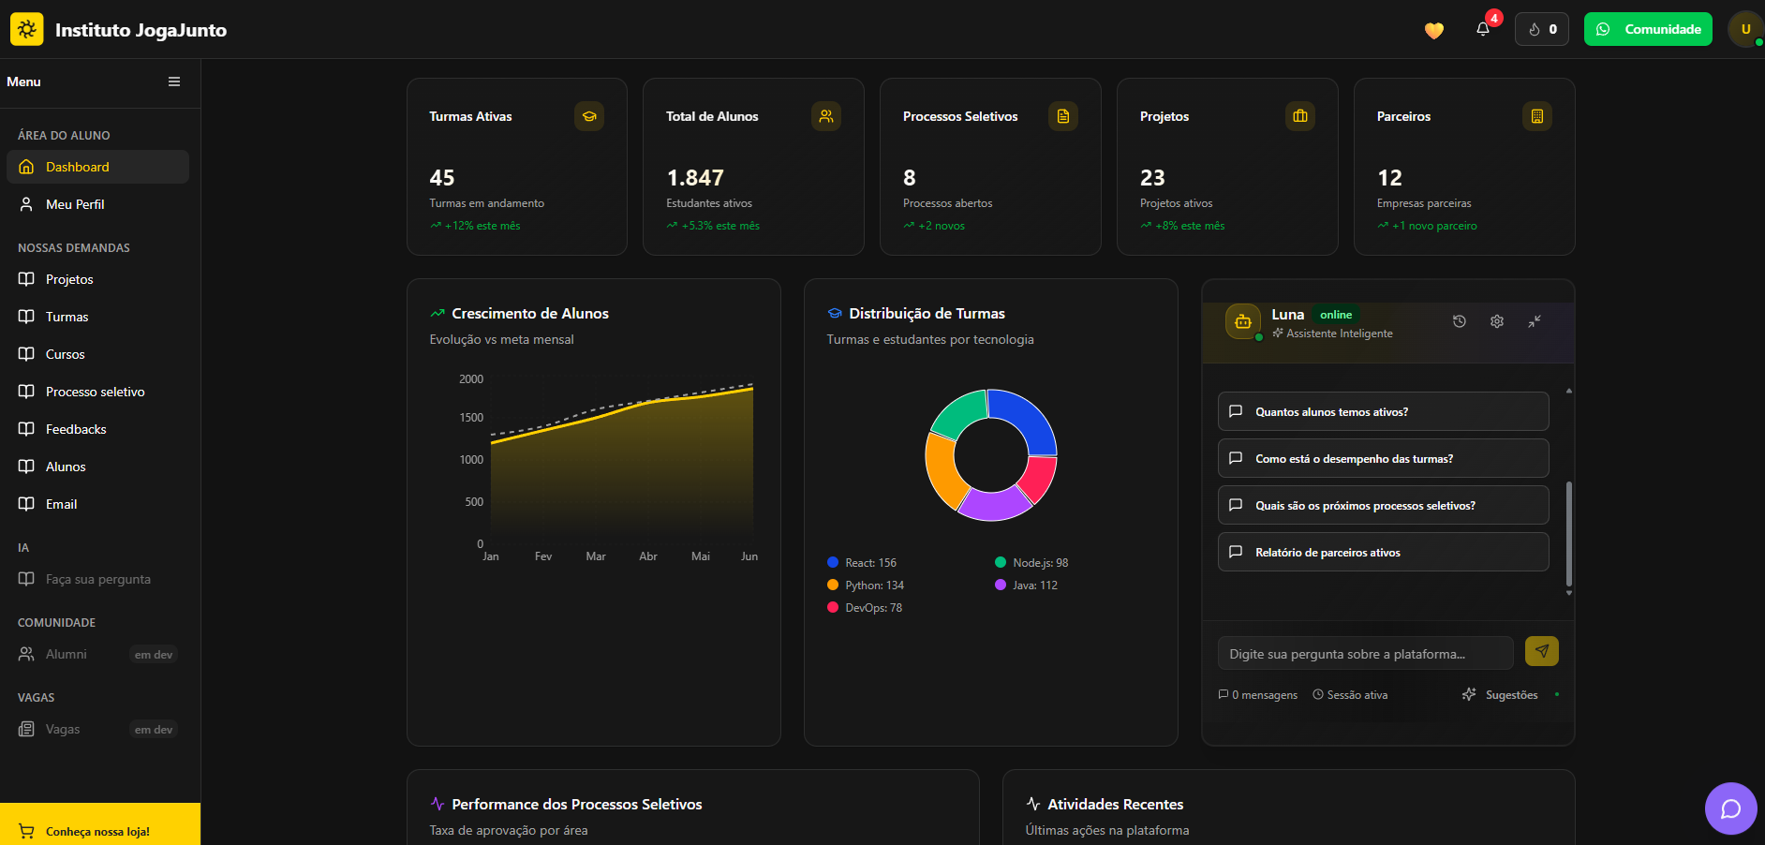
Task: Send message with paper plane icon
Action: [1541, 651]
